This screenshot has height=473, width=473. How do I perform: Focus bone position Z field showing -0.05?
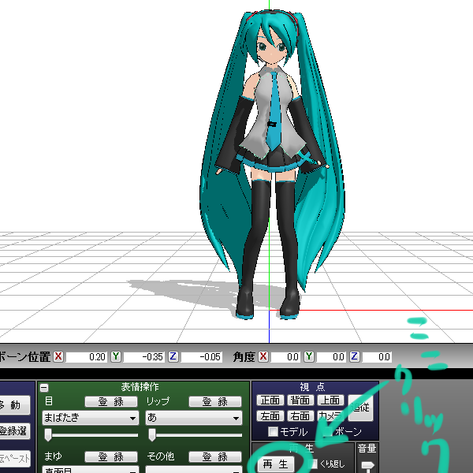click(x=201, y=357)
